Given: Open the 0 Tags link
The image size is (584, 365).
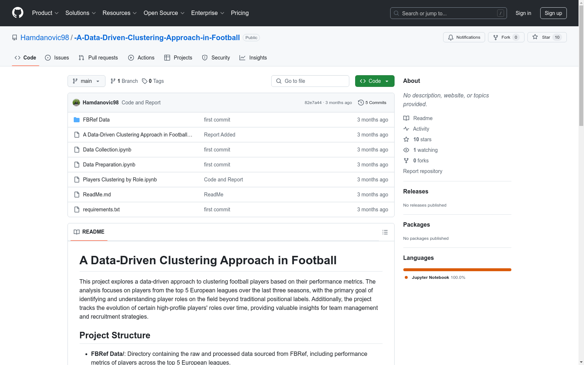Looking at the screenshot, I should click(x=153, y=81).
